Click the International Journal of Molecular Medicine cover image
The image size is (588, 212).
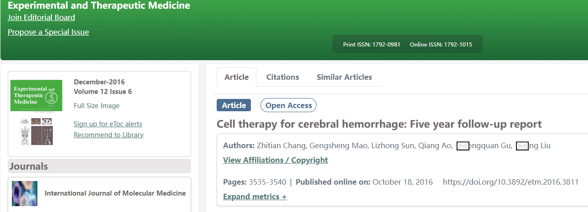25,194
